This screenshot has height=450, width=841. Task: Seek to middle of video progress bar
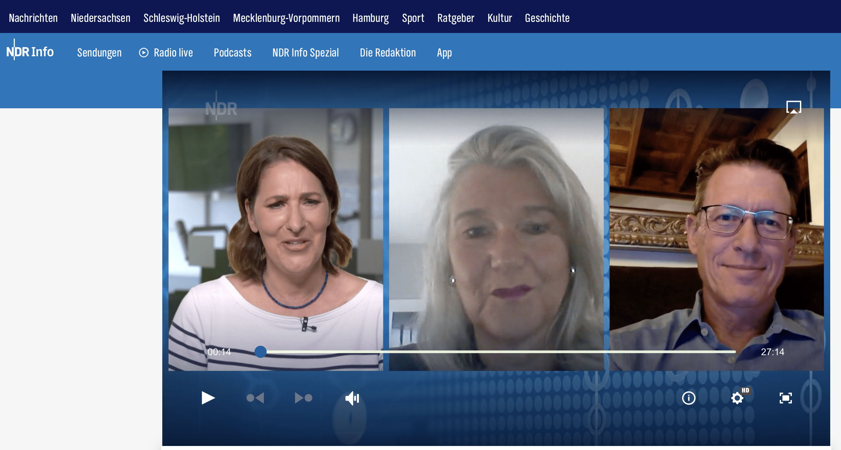pos(498,351)
